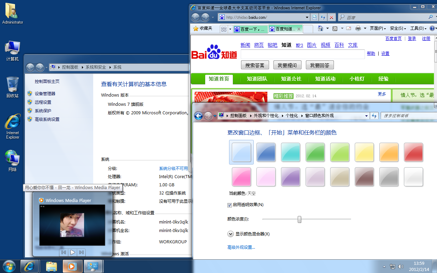Open dropdown arrow next to the home icon
Viewport: 437px width, 273px height.
click(327, 28)
